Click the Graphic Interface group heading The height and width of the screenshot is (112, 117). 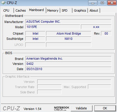(x=17, y=77)
